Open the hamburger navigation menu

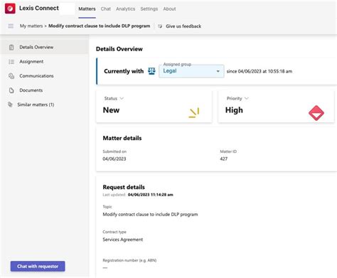(11, 26)
